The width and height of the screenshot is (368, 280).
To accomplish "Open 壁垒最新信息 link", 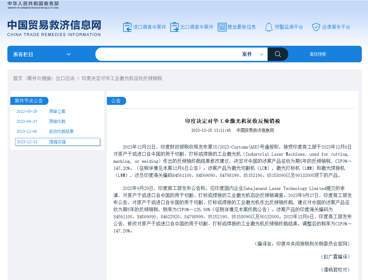I will (242, 27).
